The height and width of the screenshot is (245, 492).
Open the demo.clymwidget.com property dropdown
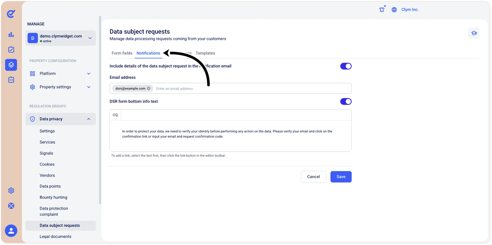click(x=61, y=38)
